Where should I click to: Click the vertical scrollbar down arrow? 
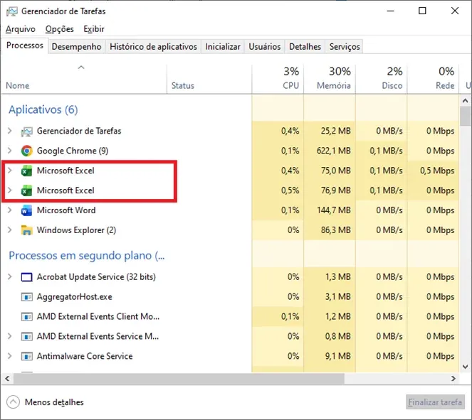click(x=465, y=367)
